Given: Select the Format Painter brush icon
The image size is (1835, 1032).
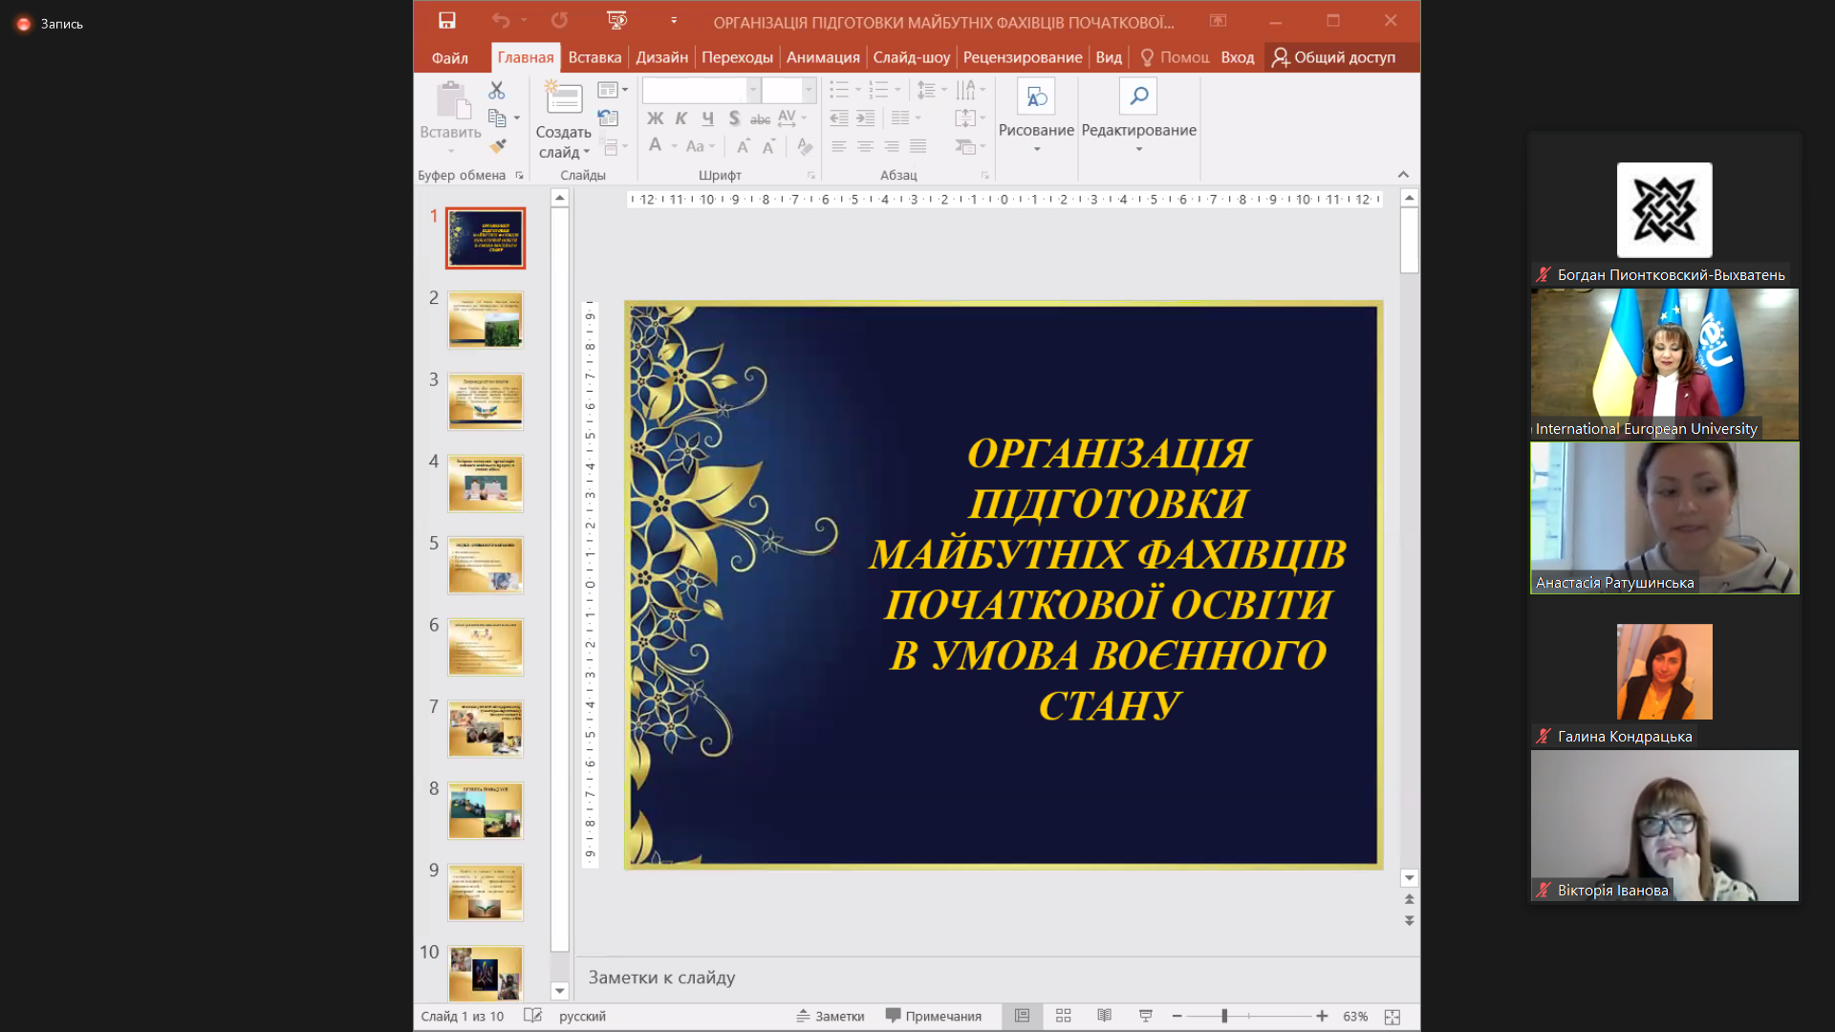Looking at the screenshot, I should point(498,146).
